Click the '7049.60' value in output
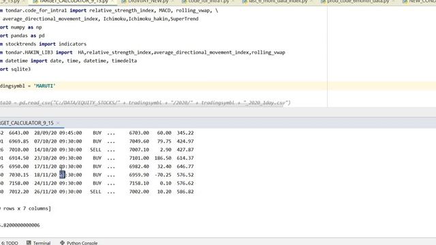The width and height of the screenshot is (436, 245). pos(139,141)
